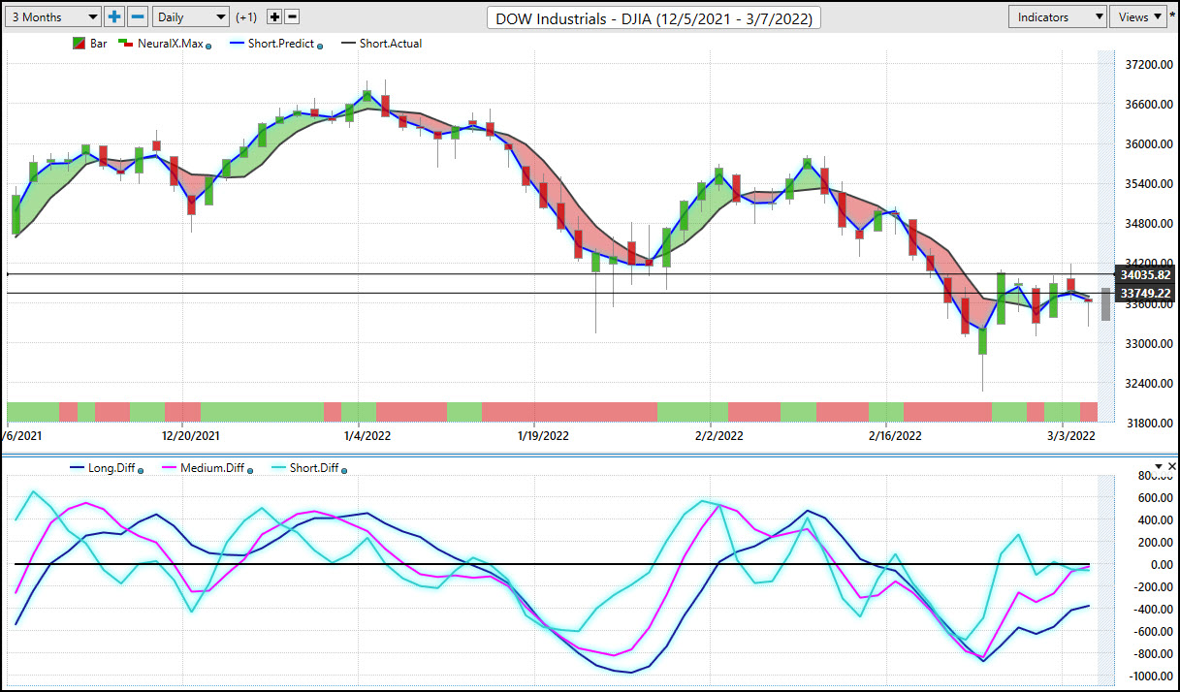Viewport: 1180px width, 692px height.
Task: Click the Bar legend label
Action: pos(99,44)
